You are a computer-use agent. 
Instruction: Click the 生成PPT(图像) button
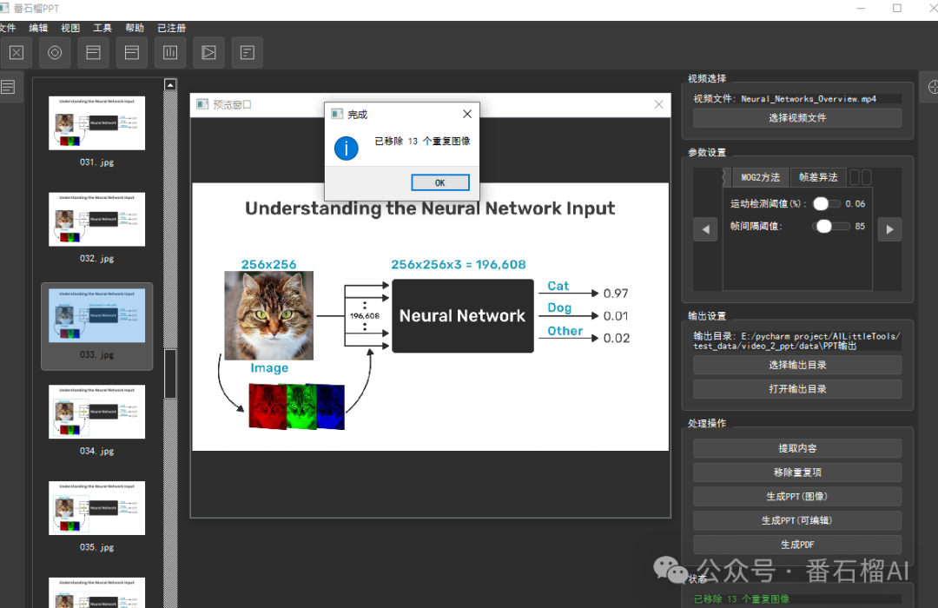click(x=797, y=497)
